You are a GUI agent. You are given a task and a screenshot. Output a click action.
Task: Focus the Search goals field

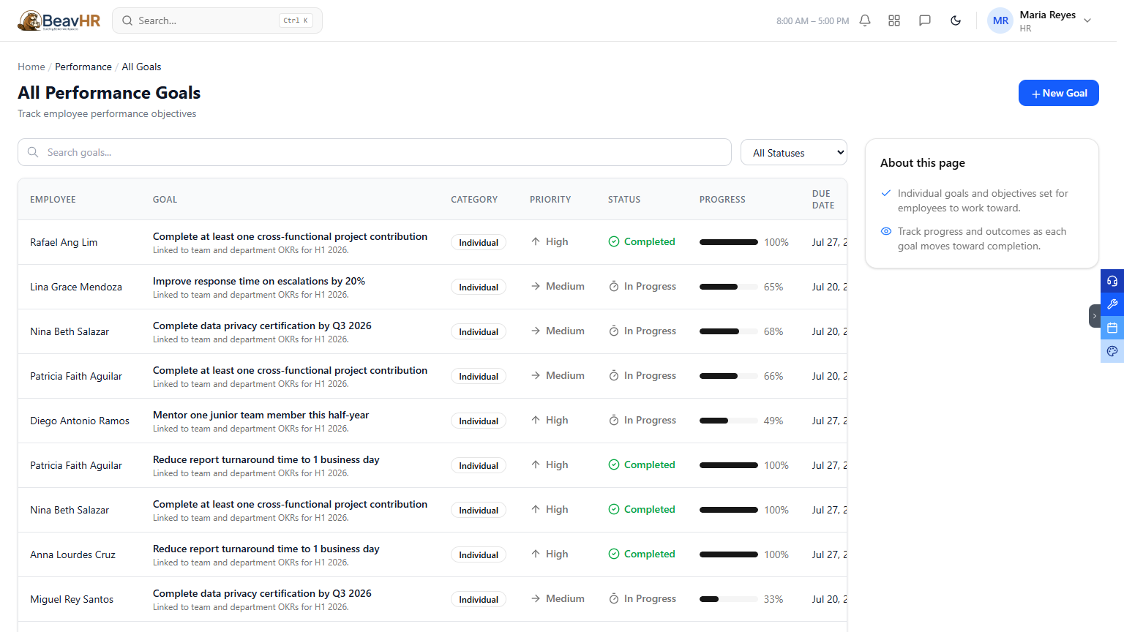point(375,152)
